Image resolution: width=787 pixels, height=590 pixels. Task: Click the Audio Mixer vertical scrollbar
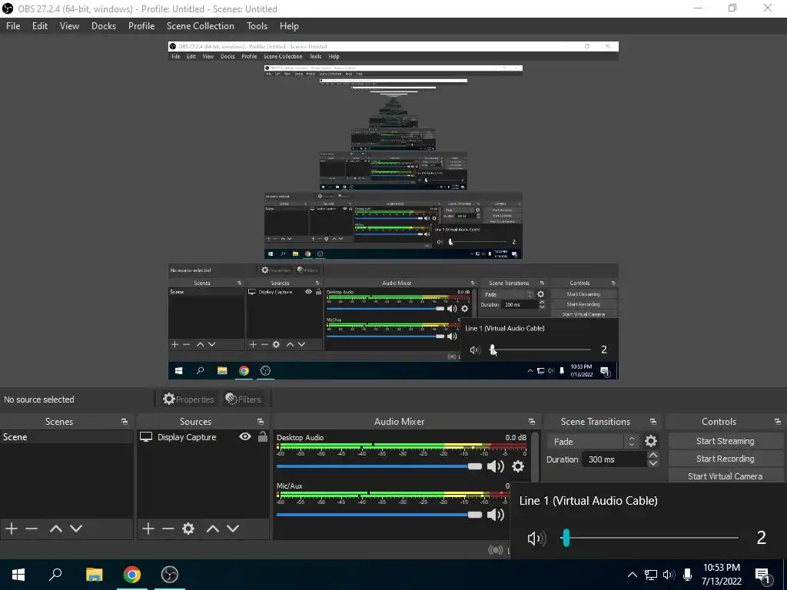point(535,456)
